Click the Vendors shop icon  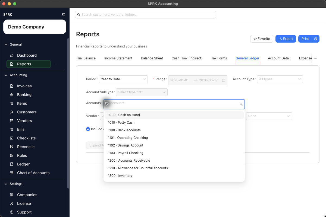(x=12, y=121)
